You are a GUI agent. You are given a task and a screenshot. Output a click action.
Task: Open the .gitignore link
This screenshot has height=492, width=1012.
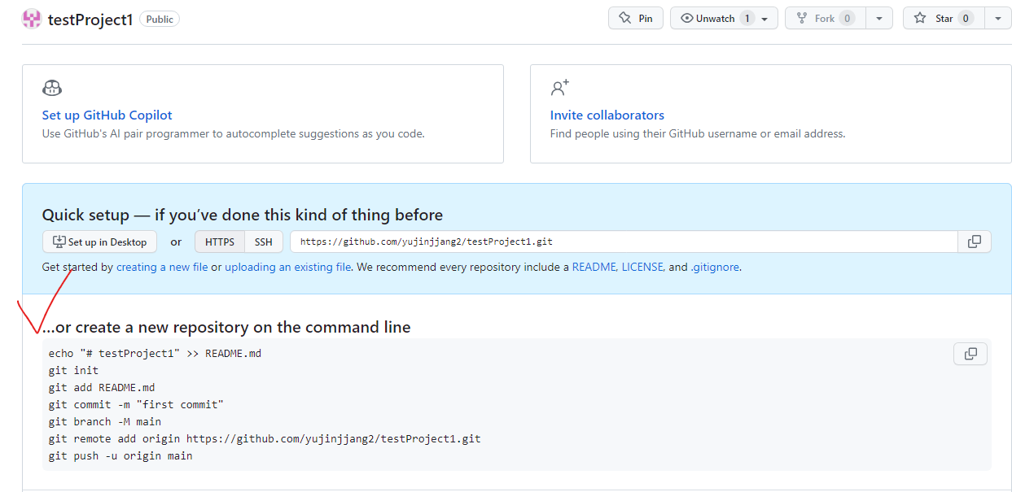[x=715, y=267]
